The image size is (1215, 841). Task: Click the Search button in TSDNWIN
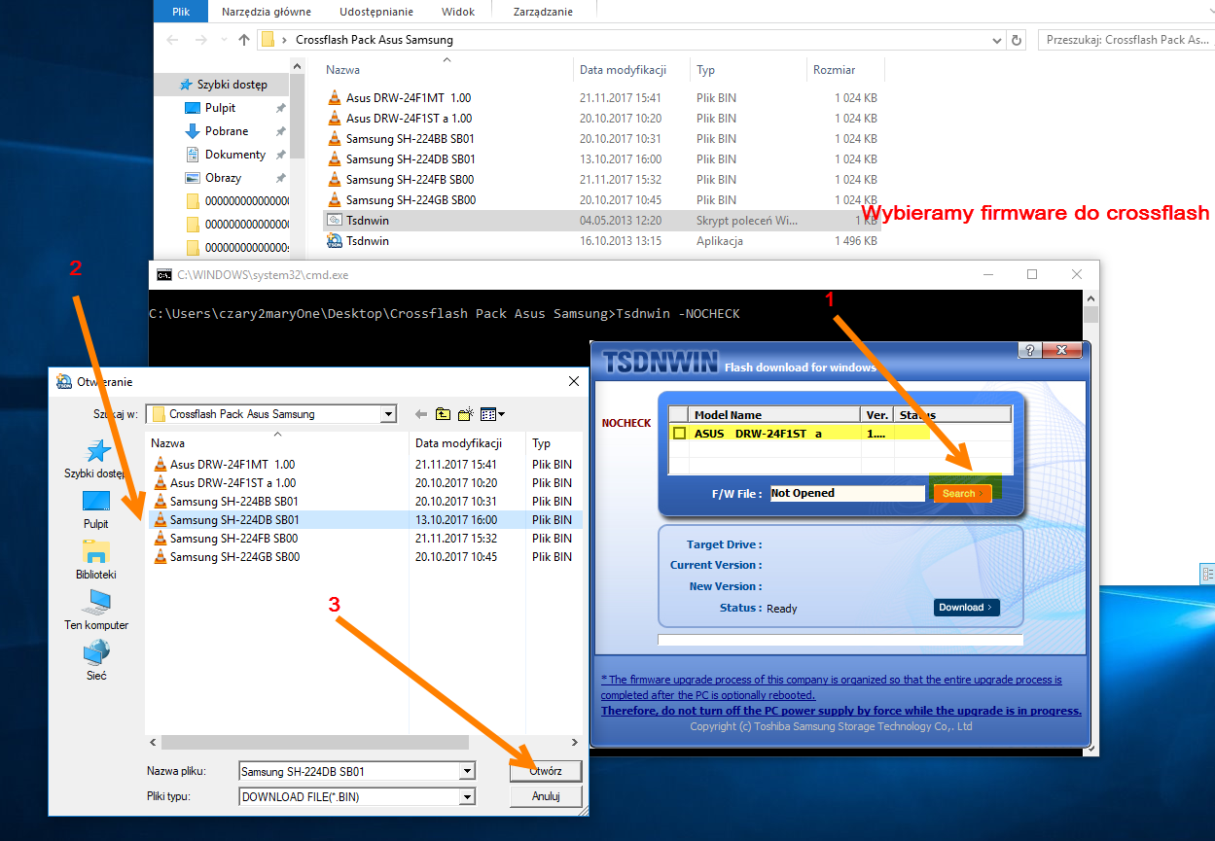point(962,494)
